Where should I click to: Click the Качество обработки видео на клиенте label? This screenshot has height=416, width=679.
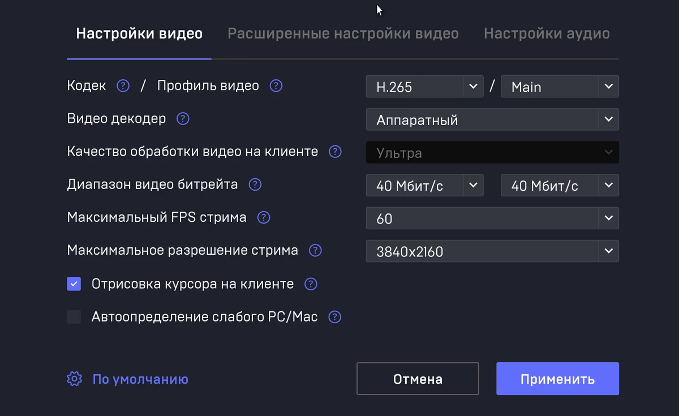click(192, 152)
